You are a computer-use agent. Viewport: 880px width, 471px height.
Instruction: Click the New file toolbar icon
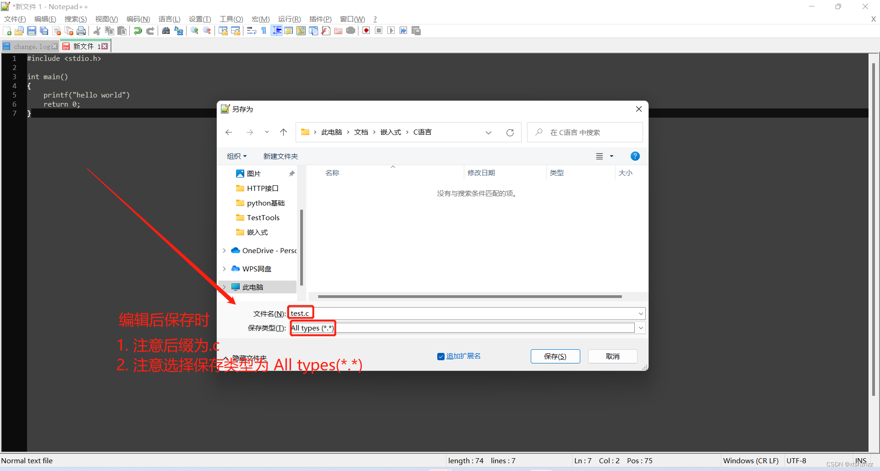point(7,31)
